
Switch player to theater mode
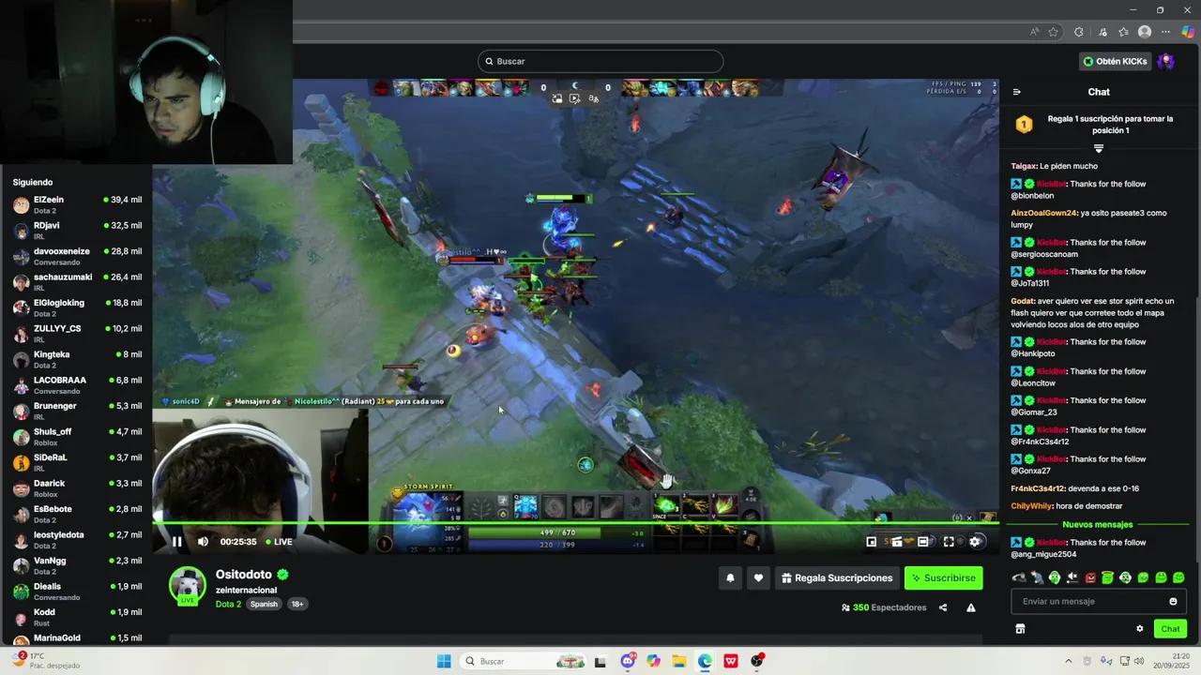923,542
